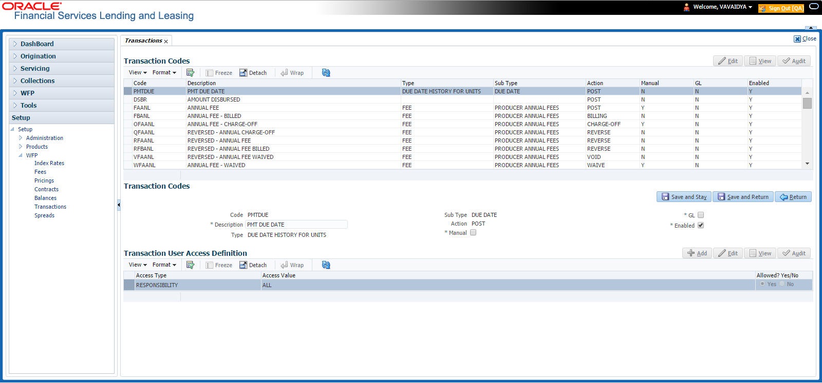Open Format menu in Transaction Codes toolbar
Image resolution: width=822 pixels, height=383 pixels.
tap(164, 73)
